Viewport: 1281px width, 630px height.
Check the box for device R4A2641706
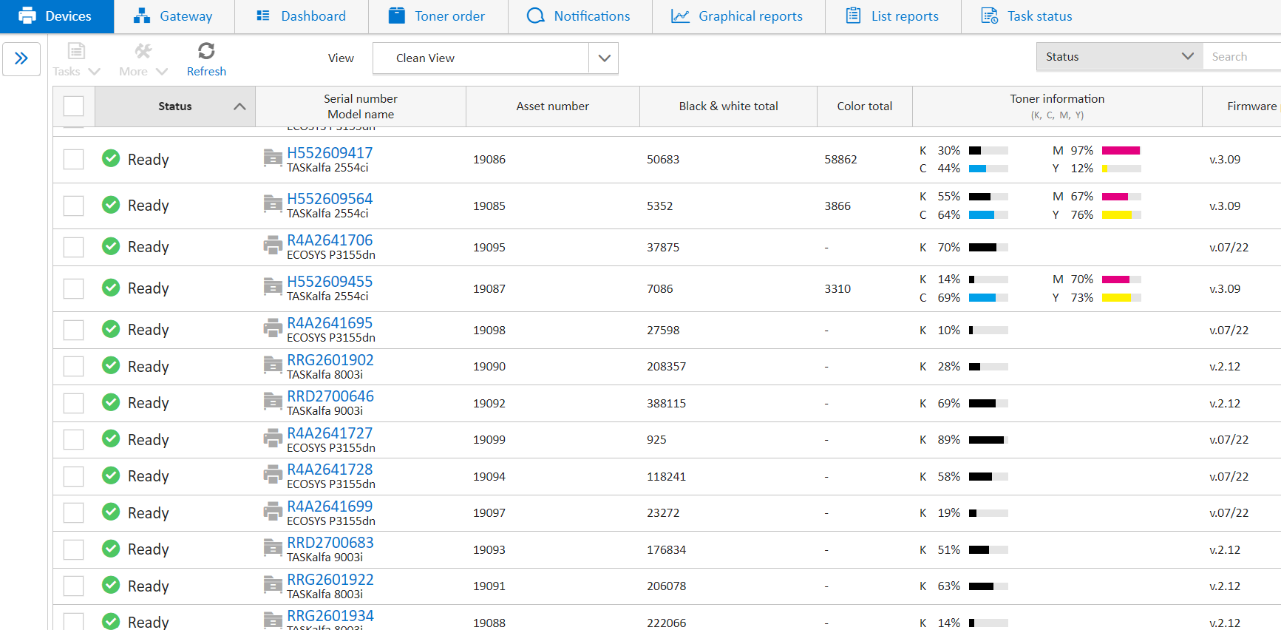point(73,247)
